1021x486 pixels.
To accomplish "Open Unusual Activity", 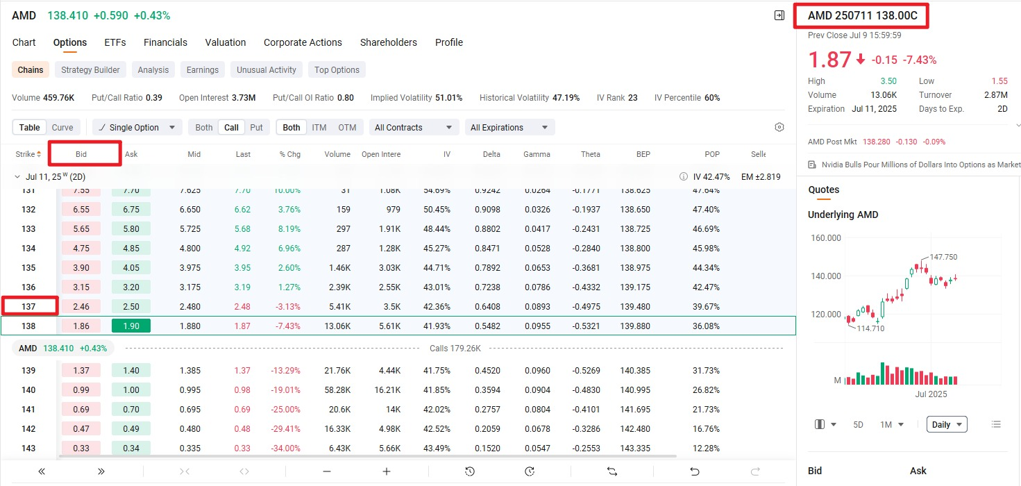I will coord(267,70).
